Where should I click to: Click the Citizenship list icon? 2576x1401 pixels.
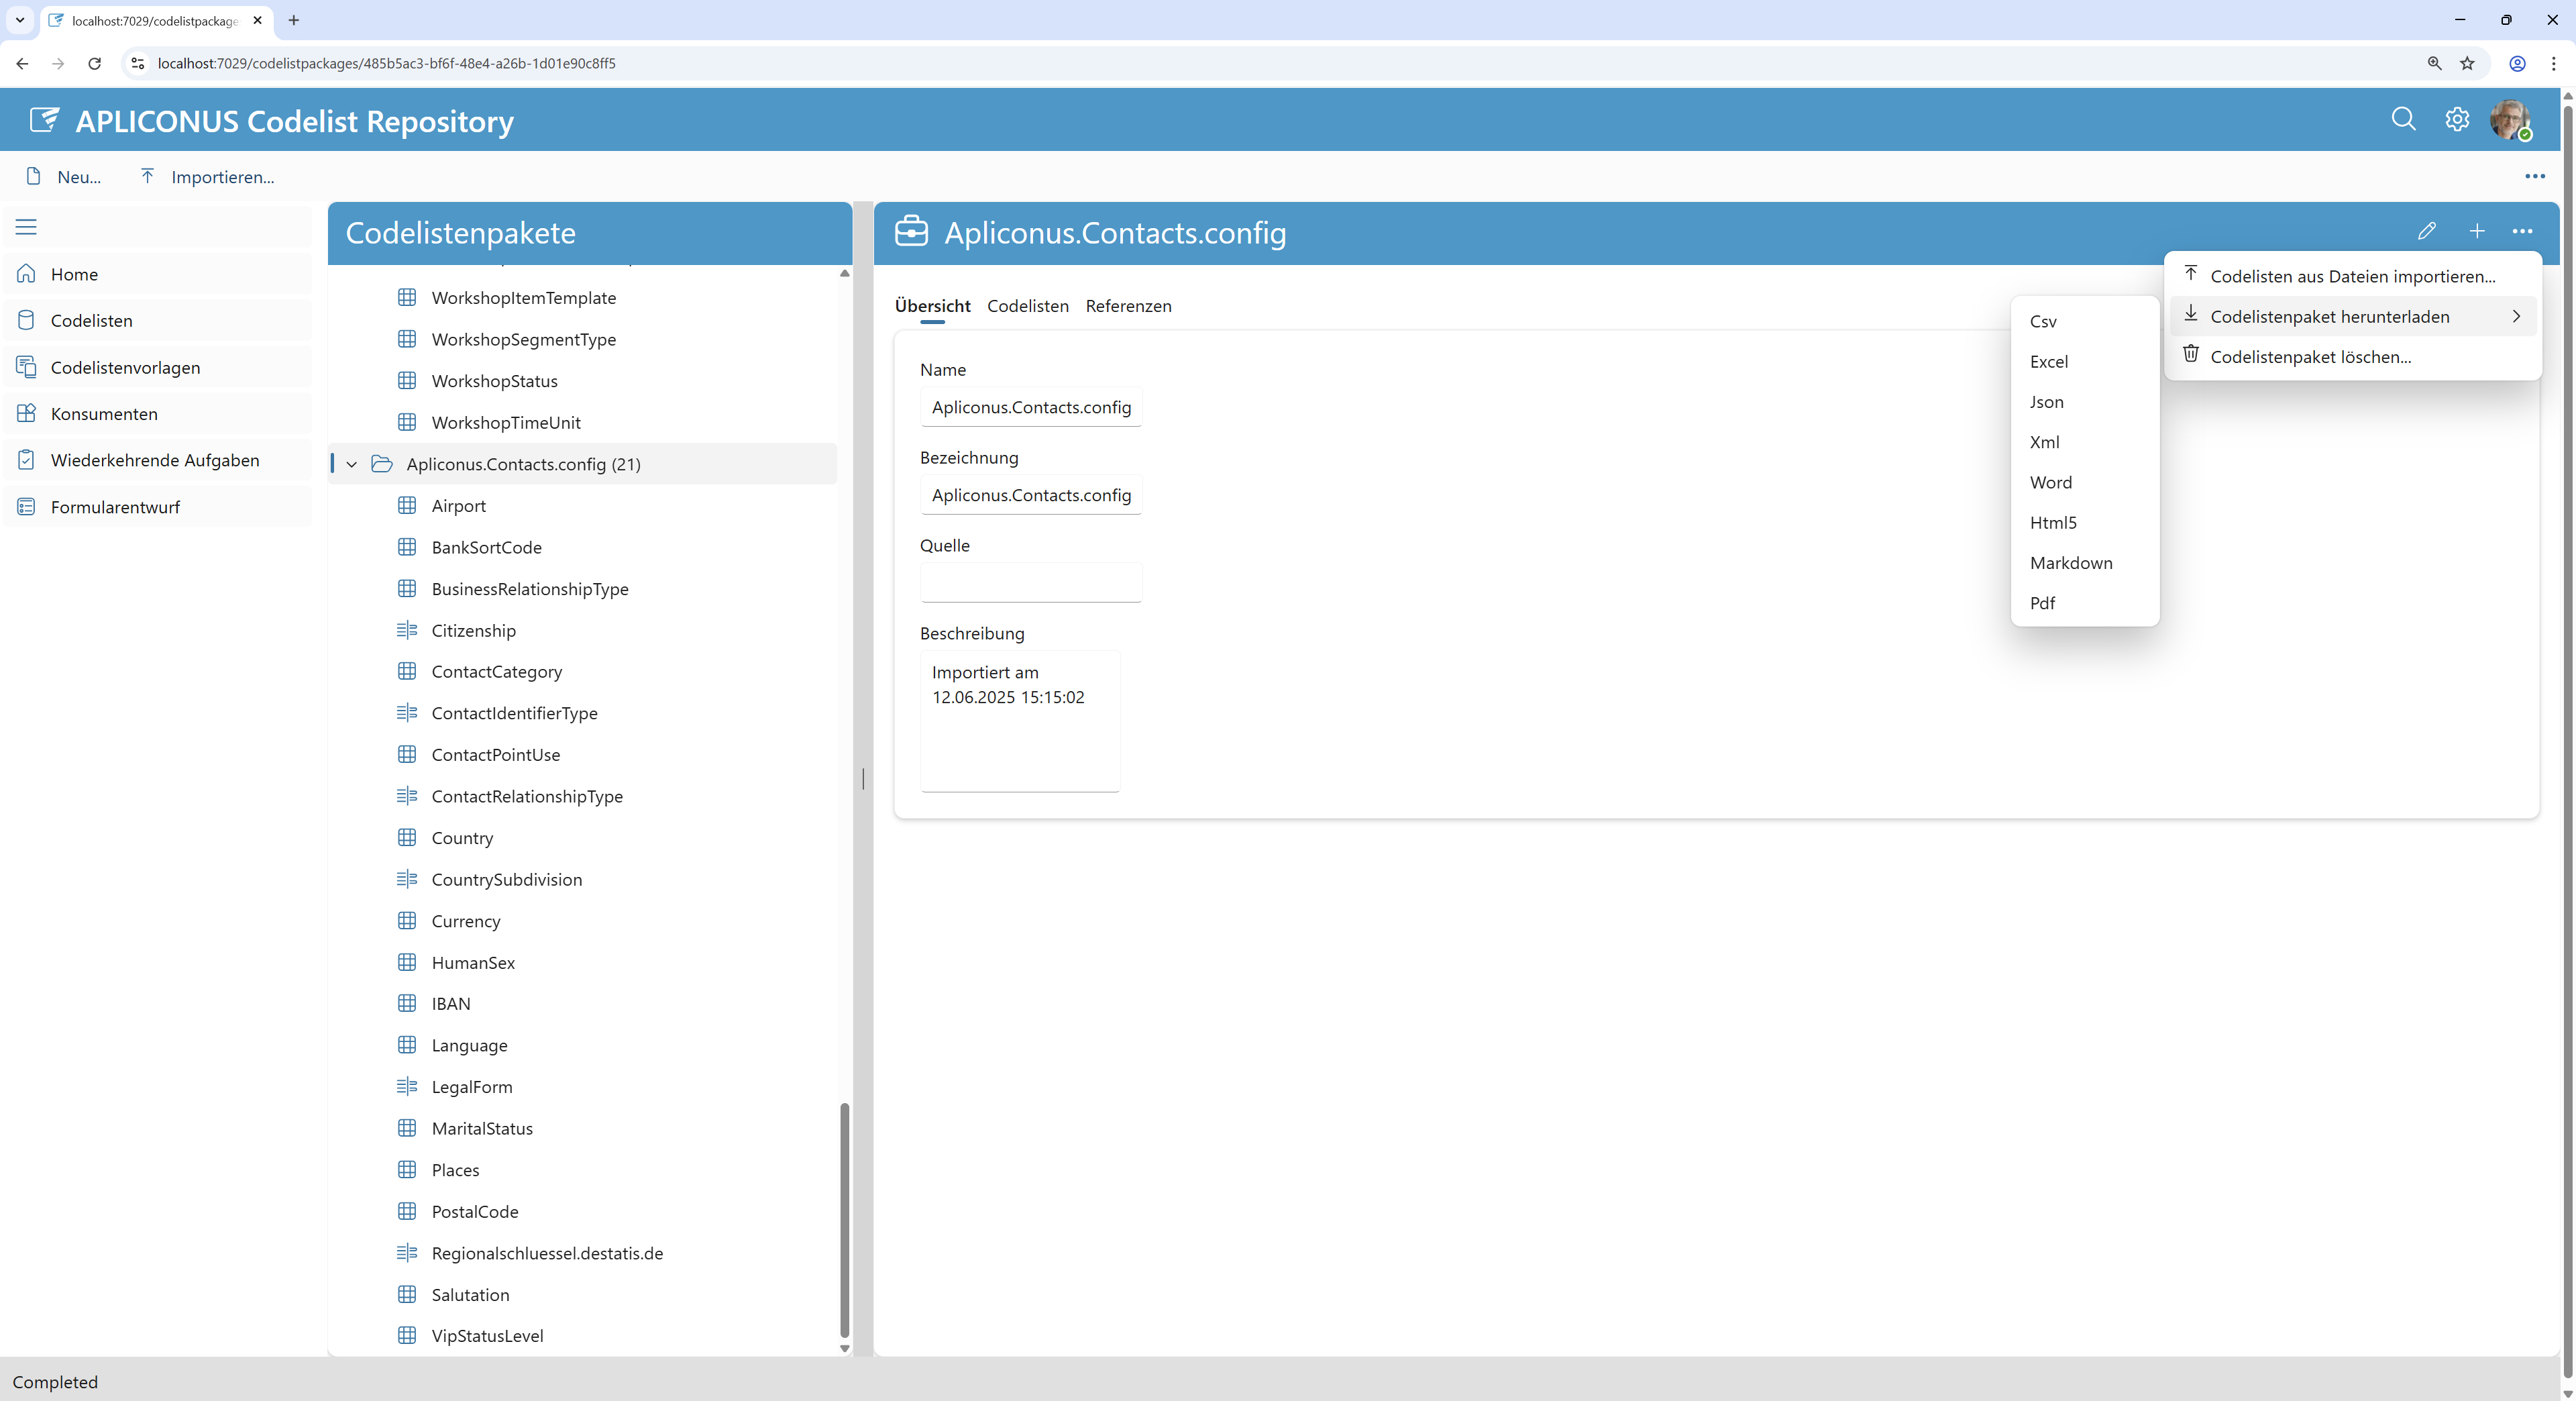point(407,630)
